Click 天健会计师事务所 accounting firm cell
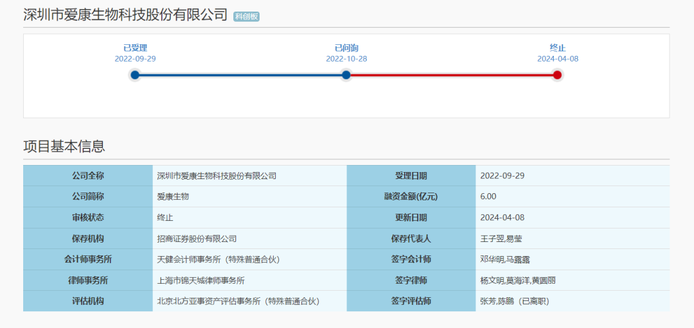This screenshot has height=328, width=694. 218,259
